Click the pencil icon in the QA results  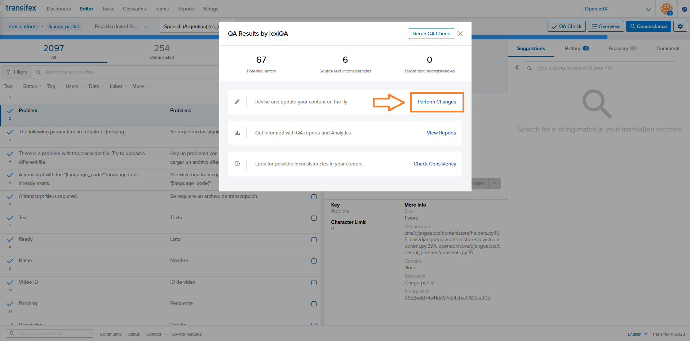pos(237,102)
